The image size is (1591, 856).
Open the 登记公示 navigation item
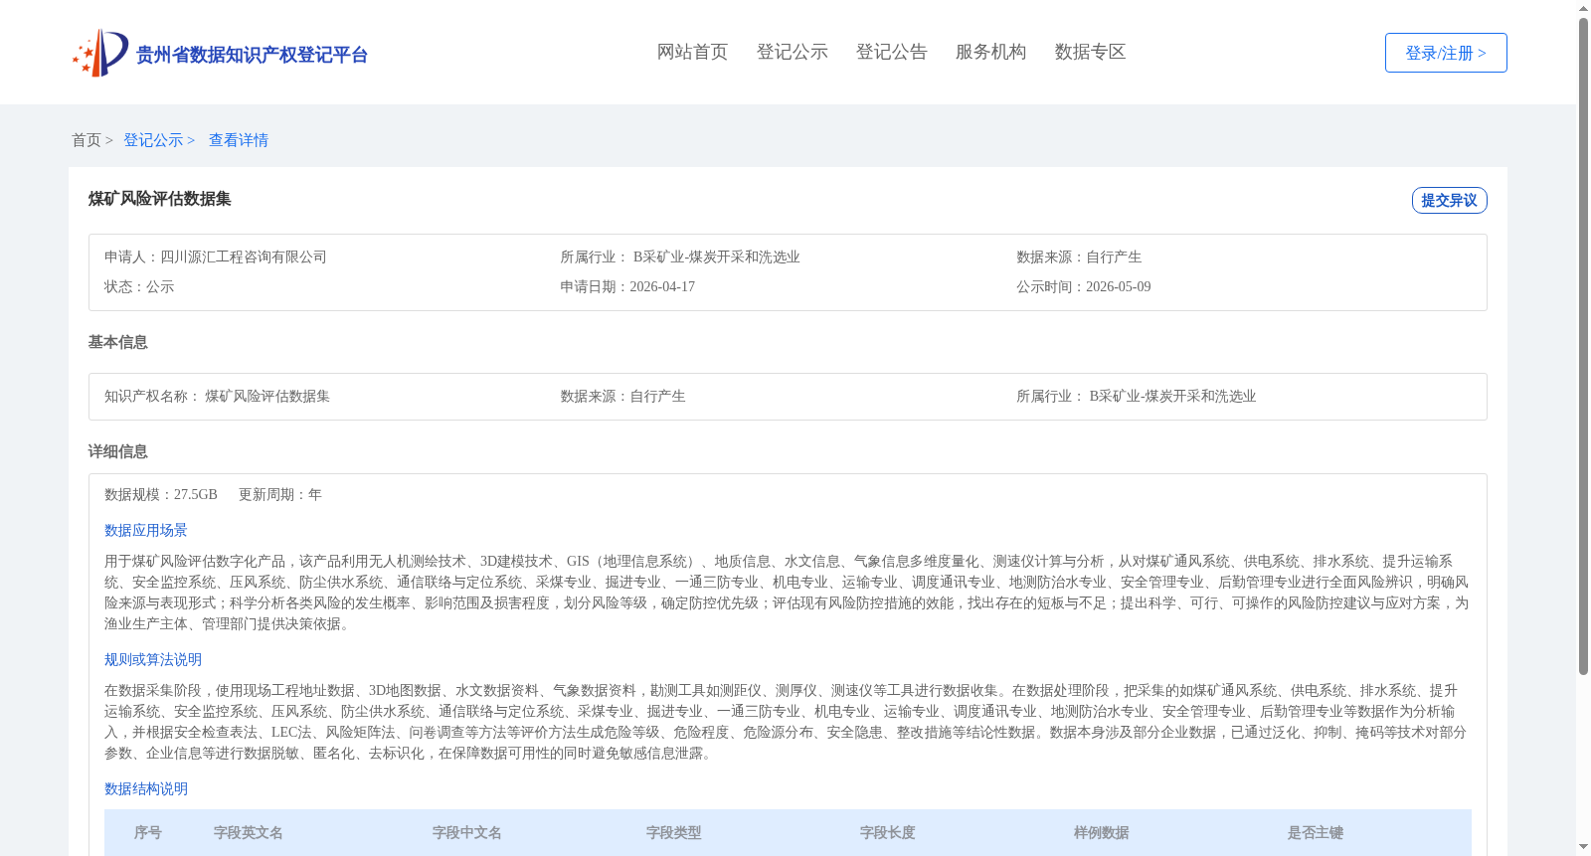point(792,52)
